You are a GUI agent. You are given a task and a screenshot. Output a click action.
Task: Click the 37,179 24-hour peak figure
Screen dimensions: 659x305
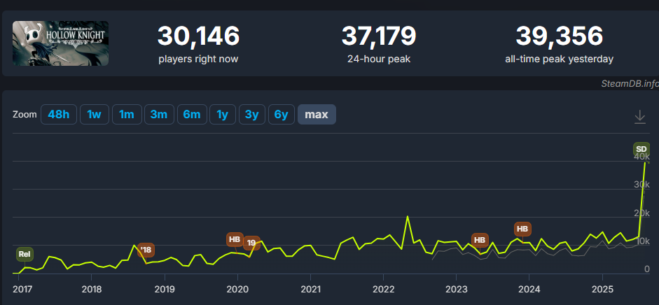(x=379, y=36)
